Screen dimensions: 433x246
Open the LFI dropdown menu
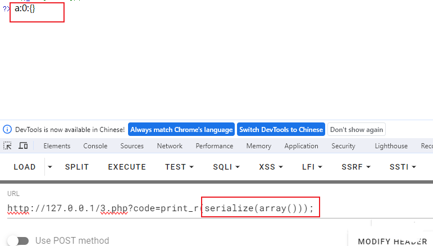(x=312, y=167)
